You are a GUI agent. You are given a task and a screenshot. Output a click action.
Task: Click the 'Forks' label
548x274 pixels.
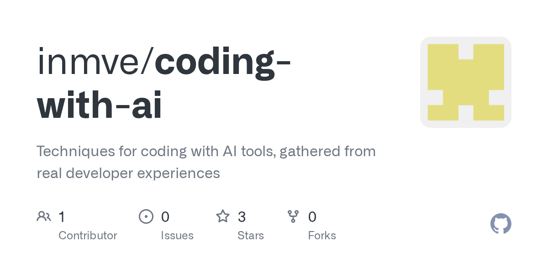(322, 236)
